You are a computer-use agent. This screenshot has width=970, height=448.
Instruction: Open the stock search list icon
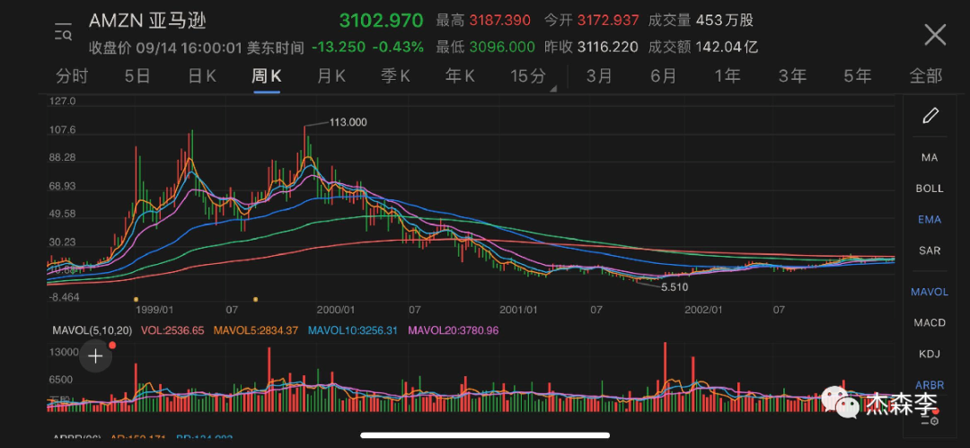click(x=63, y=34)
